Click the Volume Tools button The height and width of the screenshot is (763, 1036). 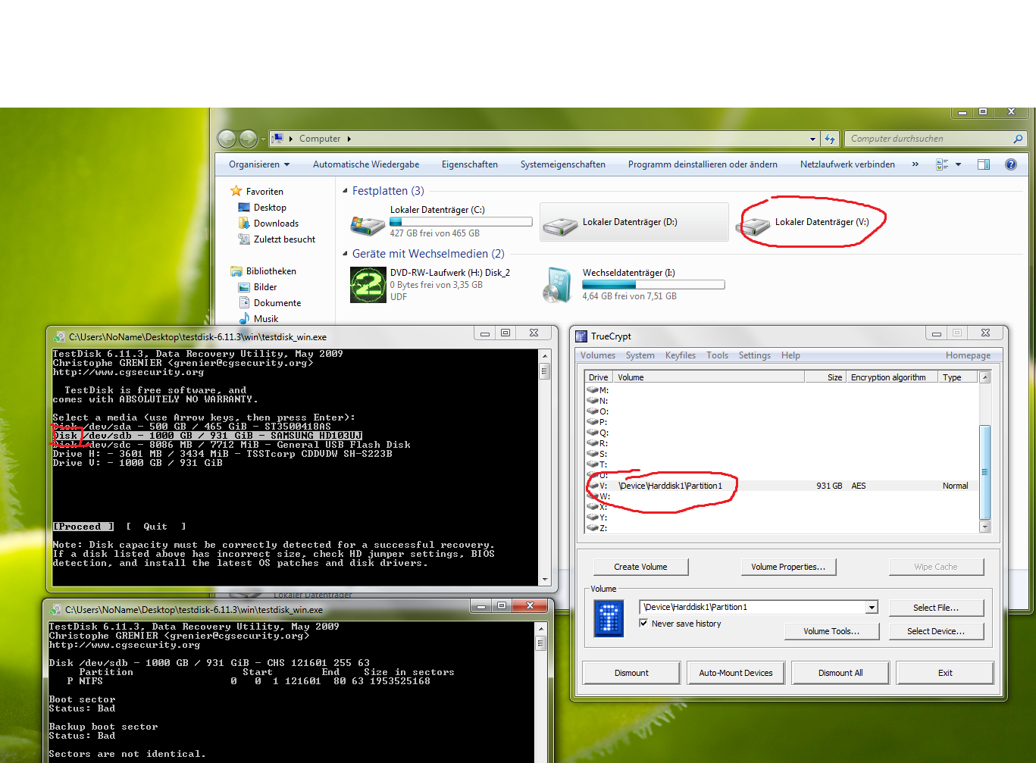tap(831, 631)
